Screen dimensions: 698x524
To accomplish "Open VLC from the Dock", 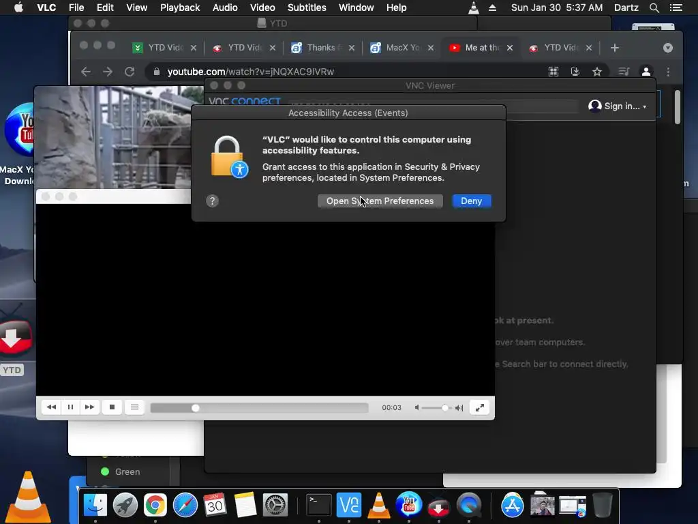I will pos(379,506).
